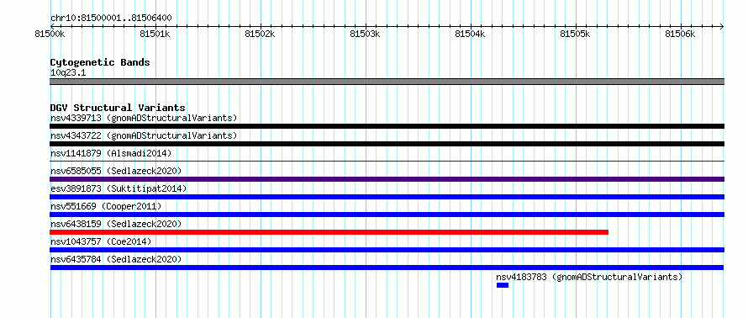Click the 81504k ruler tick label
This screenshot has width=748, height=318.
[470, 34]
